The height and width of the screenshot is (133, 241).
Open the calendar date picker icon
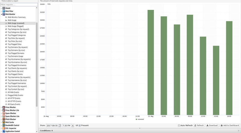click(60, 125)
